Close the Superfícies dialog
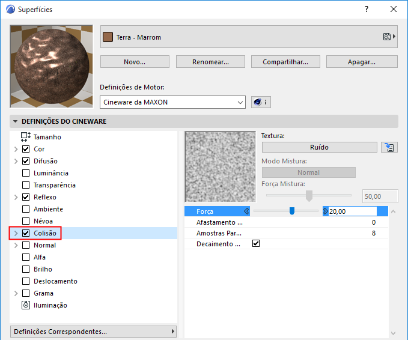Image resolution: width=408 pixels, height=340 pixels. [394, 10]
